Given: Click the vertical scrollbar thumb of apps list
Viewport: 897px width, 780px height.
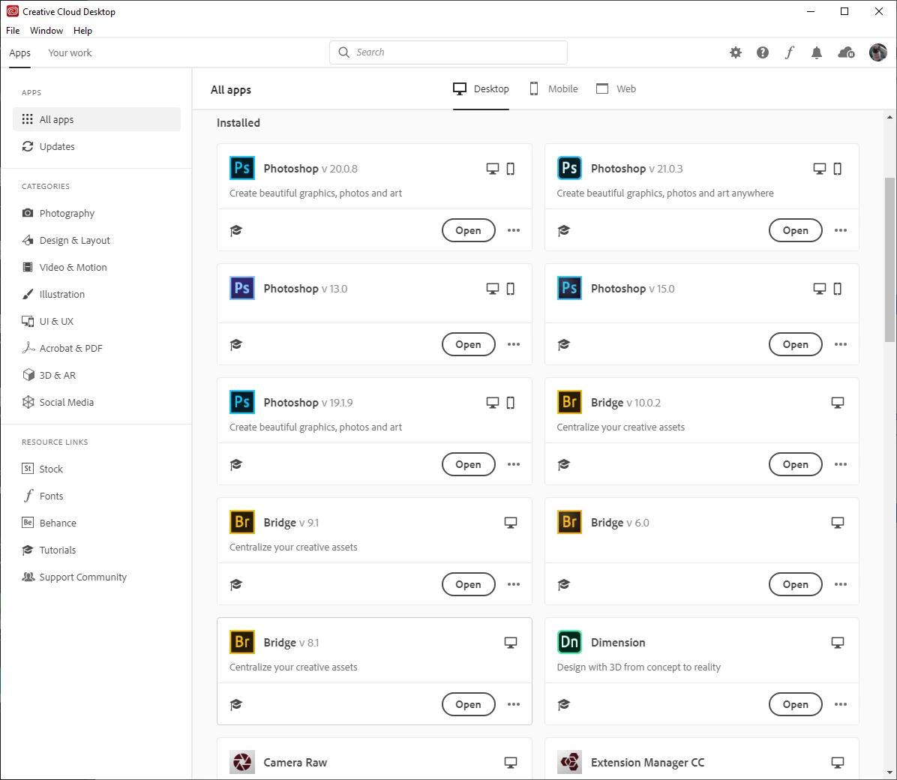Looking at the screenshot, I should [x=889, y=259].
